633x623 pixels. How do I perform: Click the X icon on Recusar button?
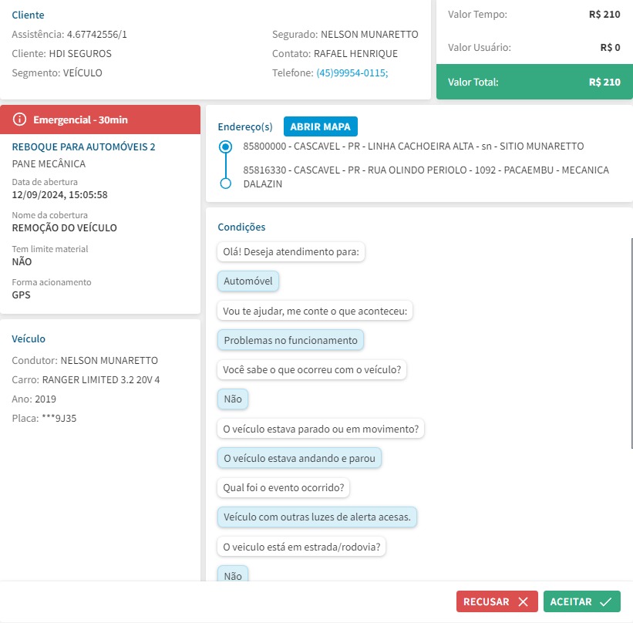click(524, 601)
